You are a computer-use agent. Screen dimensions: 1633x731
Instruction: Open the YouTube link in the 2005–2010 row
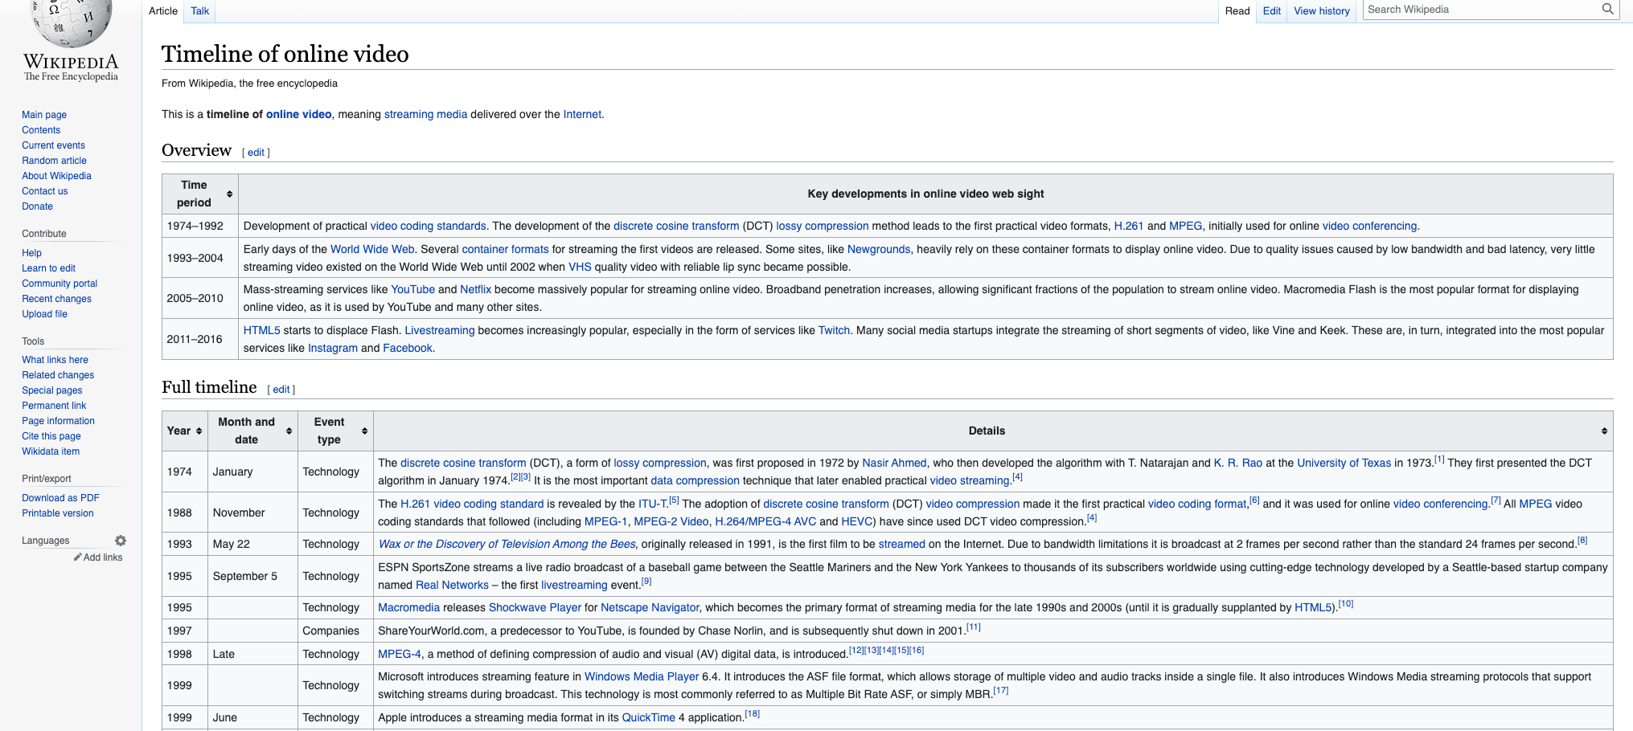click(412, 289)
